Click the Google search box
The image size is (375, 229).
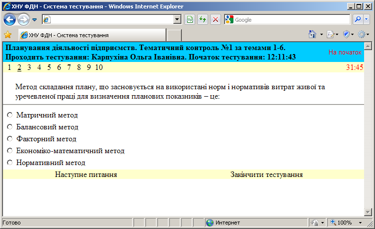point(287,20)
